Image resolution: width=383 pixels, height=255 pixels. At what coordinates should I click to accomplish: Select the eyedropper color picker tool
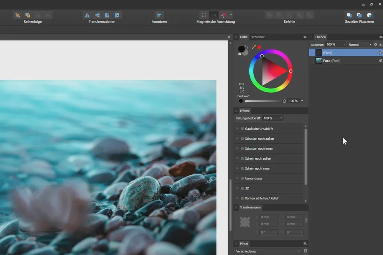click(x=254, y=47)
